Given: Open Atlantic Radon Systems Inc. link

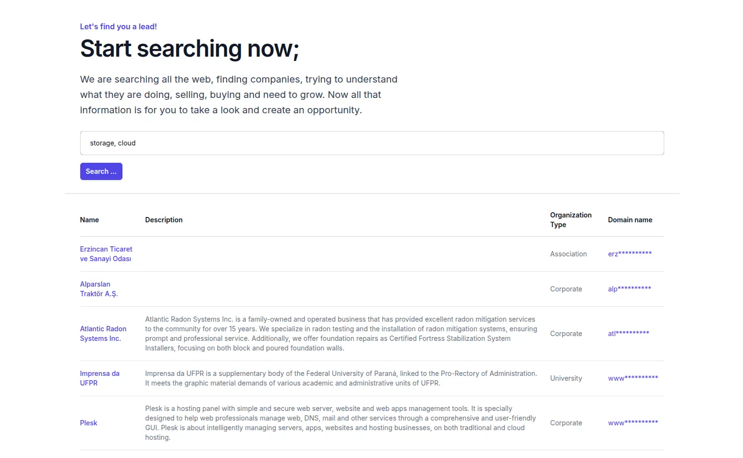Looking at the screenshot, I should coord(103,334).
